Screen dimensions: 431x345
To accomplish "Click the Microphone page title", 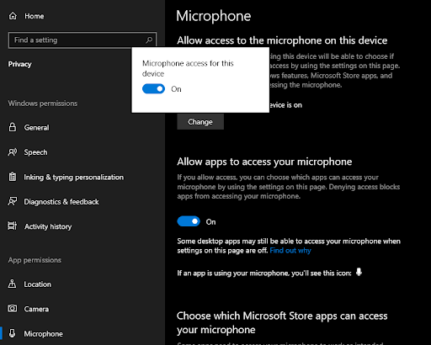I will tap(214, 16).
